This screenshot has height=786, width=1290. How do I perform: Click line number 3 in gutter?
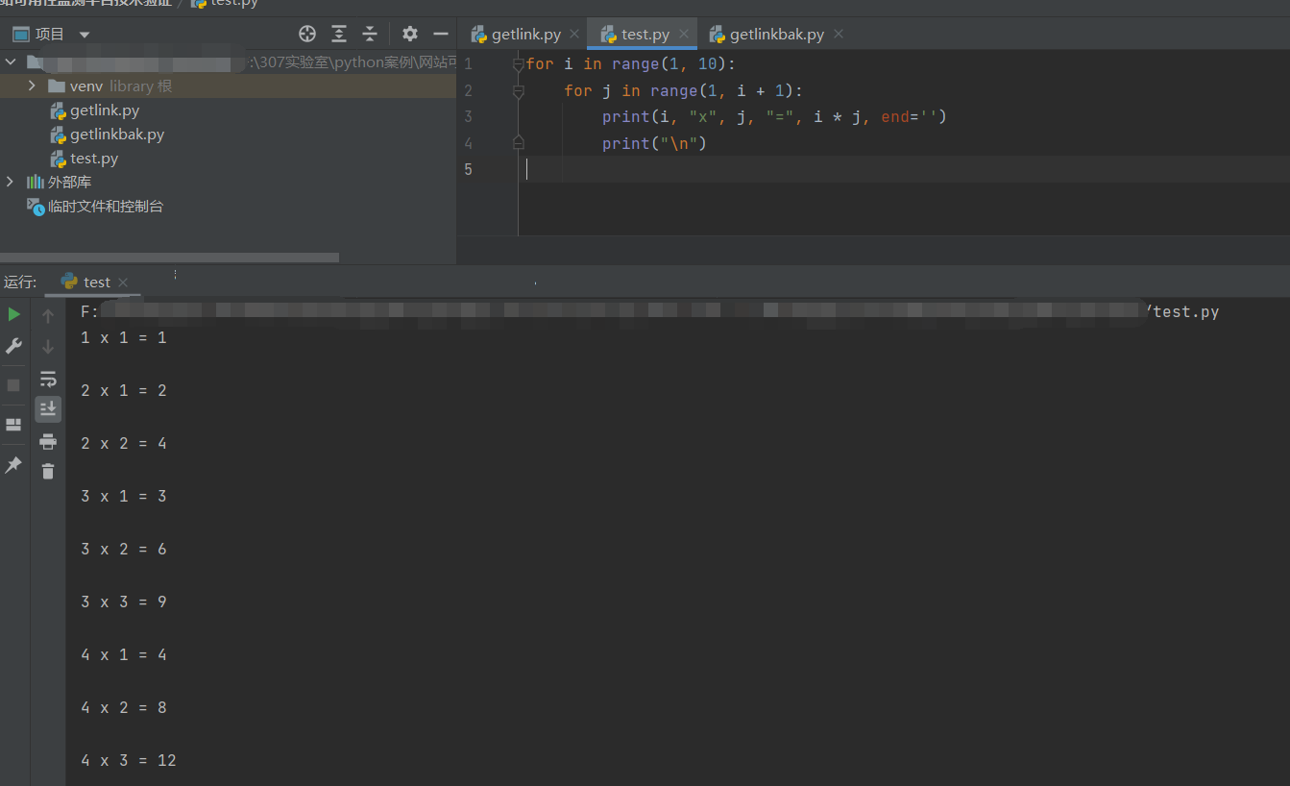[468, 116]
